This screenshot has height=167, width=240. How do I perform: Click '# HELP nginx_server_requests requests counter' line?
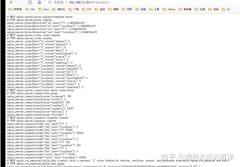click(38, 118)
